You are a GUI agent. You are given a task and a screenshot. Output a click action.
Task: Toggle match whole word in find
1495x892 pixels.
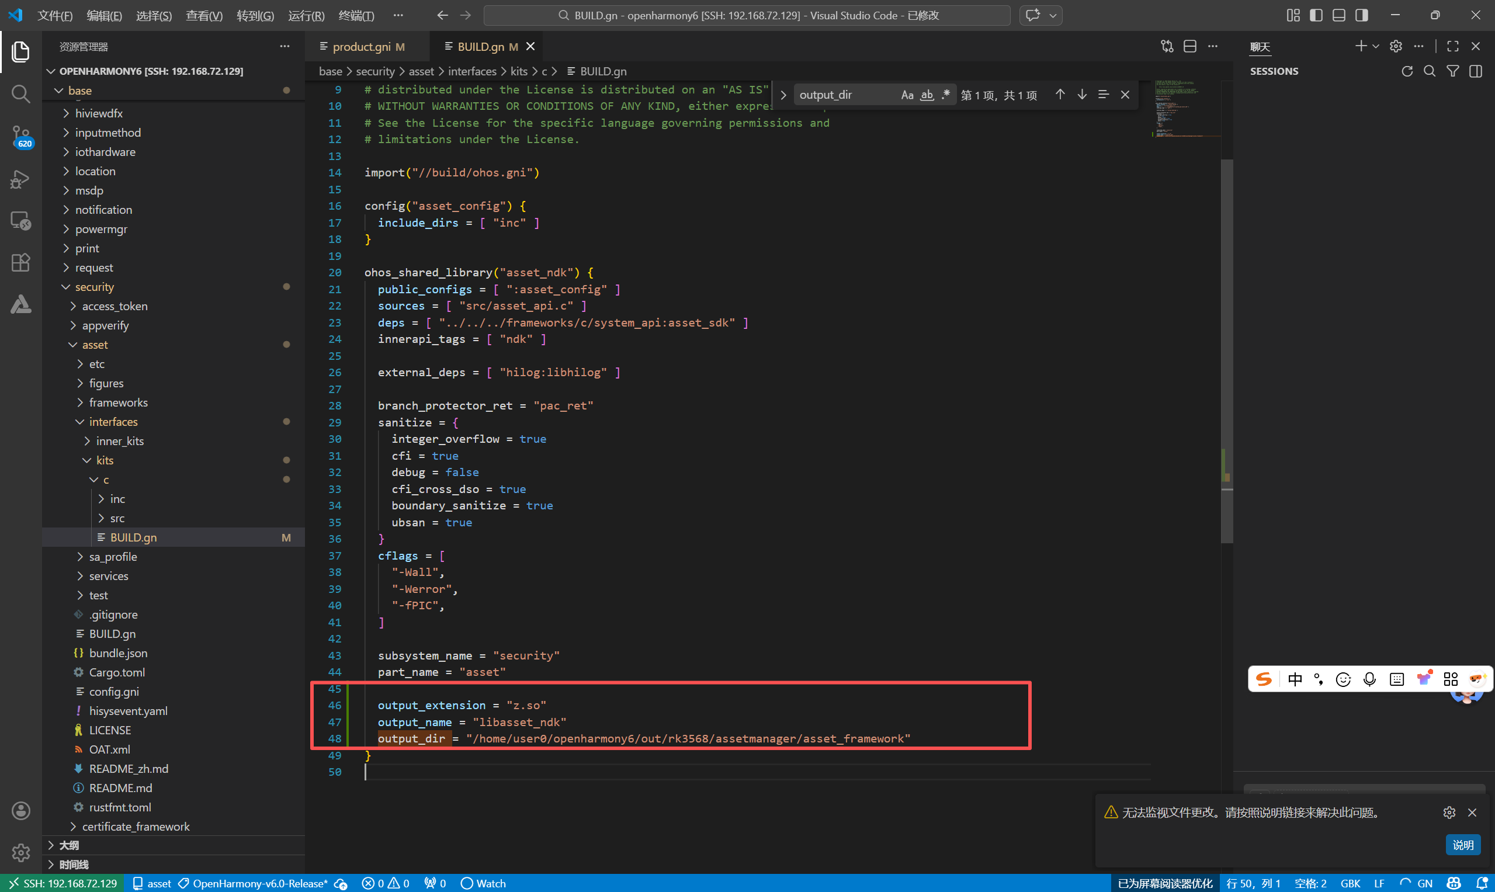pyautogui.click(x=927, y=95)
